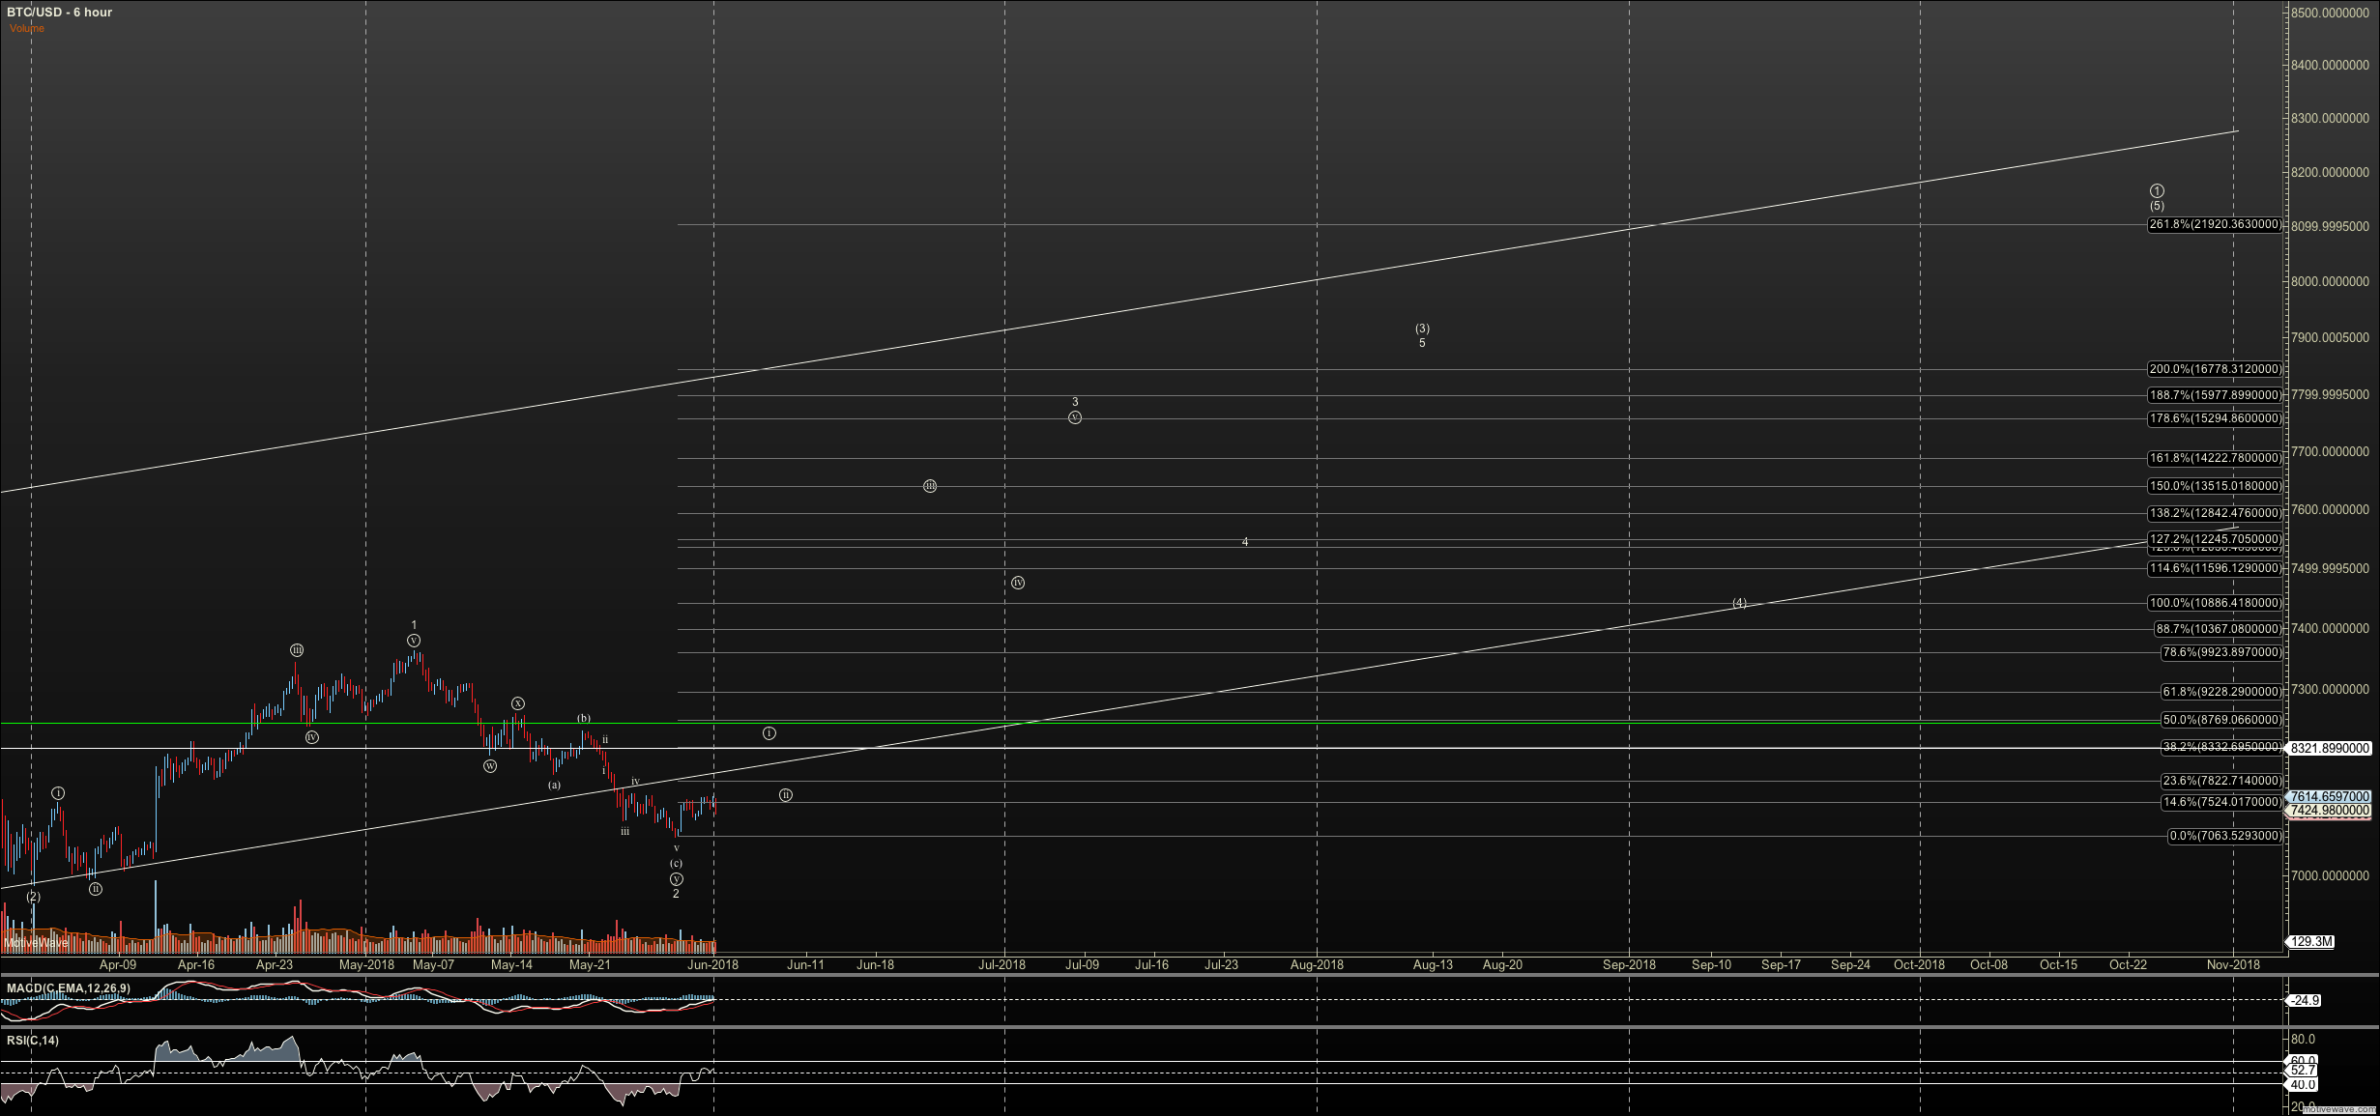The width and height of the screenshot is (2380, 1116).
Task: Select the (2) wave label at far left
Action: [x=34, y=897]
